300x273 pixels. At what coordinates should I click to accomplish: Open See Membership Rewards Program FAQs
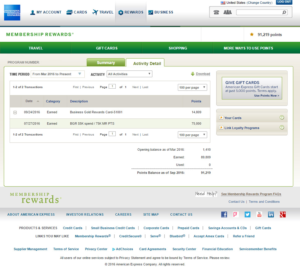tap(251, 194)
